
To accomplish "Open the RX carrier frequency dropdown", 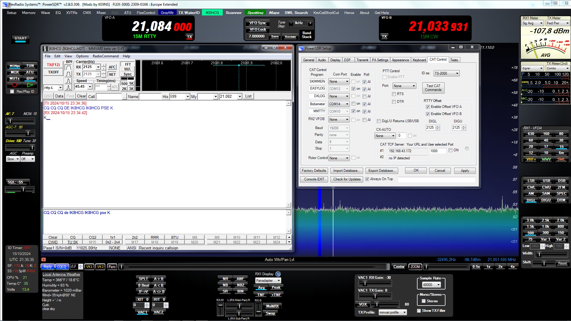I will coord(98,67).
